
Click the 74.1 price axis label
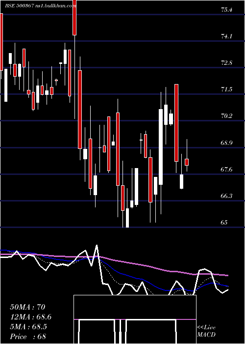pyautogui.click(x=226, y=36)
